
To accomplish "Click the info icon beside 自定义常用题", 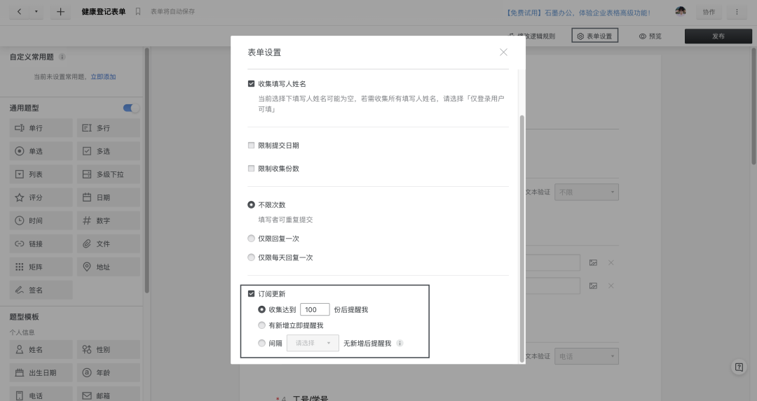I will point(62,57).
